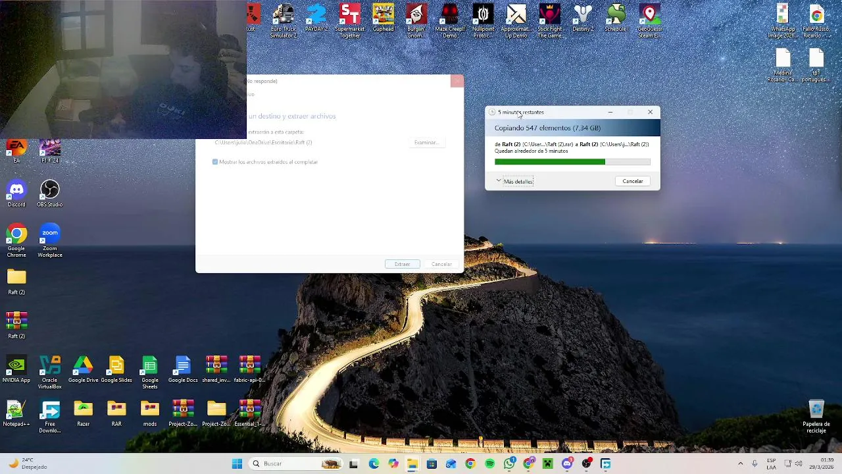Open the Notepad++ desktop shortcut
The image size is (842, 474).
(16, 414)
